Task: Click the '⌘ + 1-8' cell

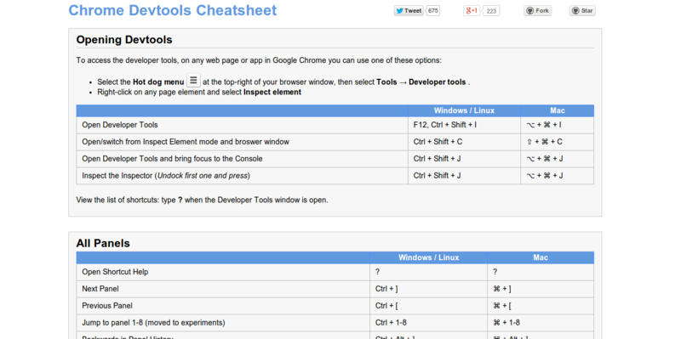Action: (541, 323)
